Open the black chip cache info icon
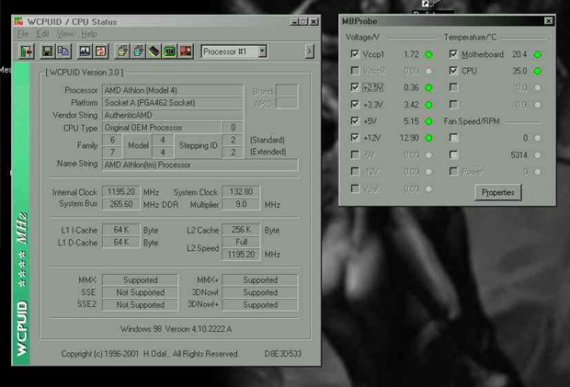The image size is (570, 387). coord(154,51)
